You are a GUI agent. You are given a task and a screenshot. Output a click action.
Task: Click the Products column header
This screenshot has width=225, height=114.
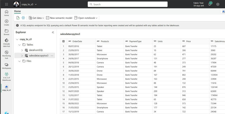[x=110, y=41]
